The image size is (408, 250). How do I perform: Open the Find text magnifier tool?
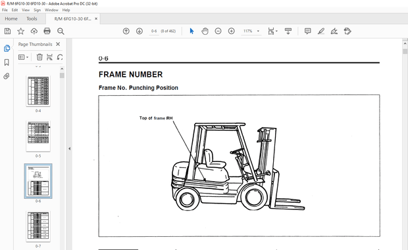coord(61,31)
